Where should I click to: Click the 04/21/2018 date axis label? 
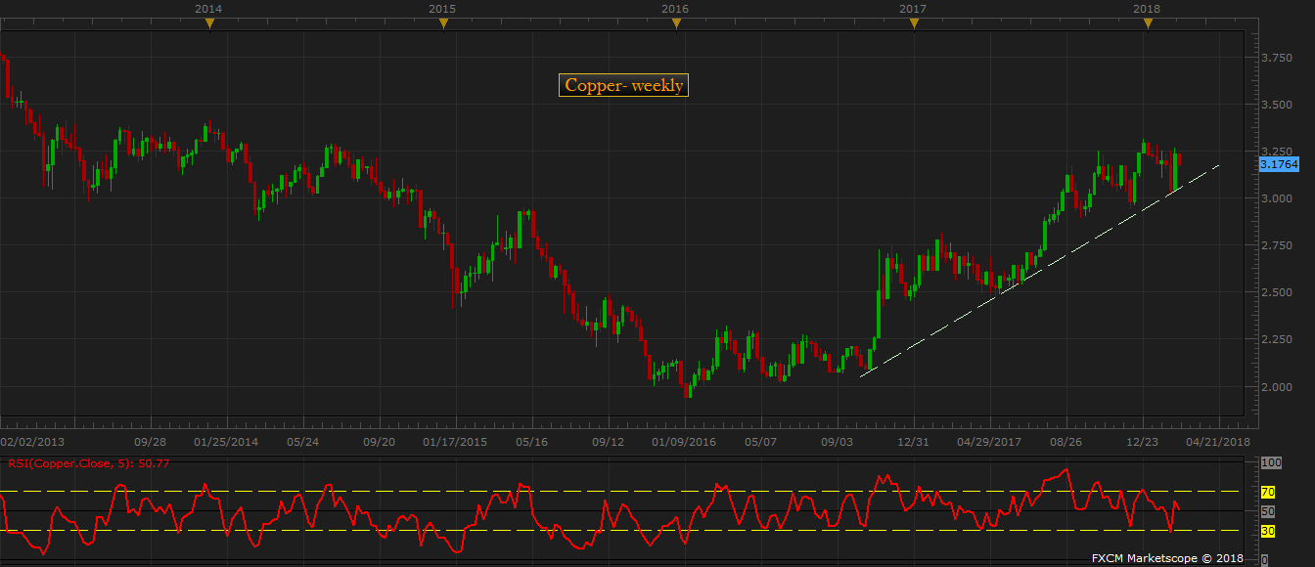[x=1220, y=442]
